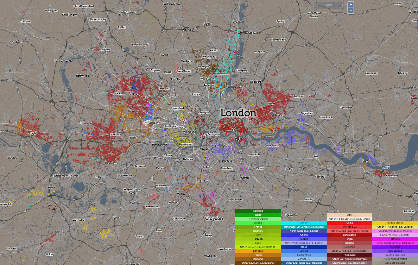Screen dimensions: 418x265
Task: Select the Kenya legend swatch
Action: [304, 247]
